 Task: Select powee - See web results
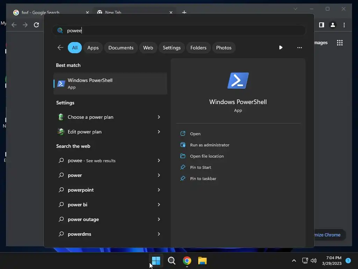[110, 160]
